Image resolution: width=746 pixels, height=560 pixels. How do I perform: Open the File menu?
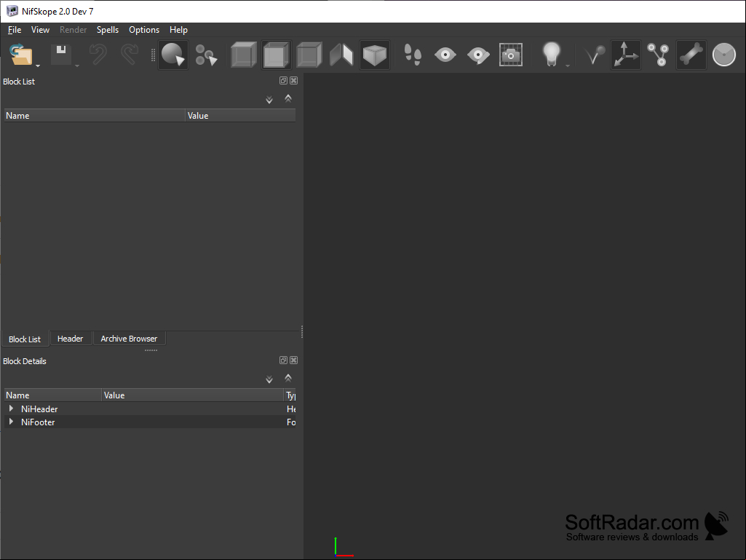click(x=15, y=30)
